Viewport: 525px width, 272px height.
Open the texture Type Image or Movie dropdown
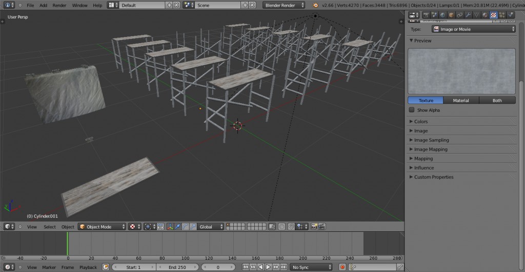(x=473, y=29)
